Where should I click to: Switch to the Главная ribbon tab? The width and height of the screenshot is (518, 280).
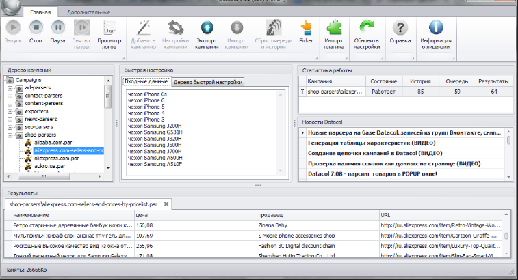tap(40, 12)
